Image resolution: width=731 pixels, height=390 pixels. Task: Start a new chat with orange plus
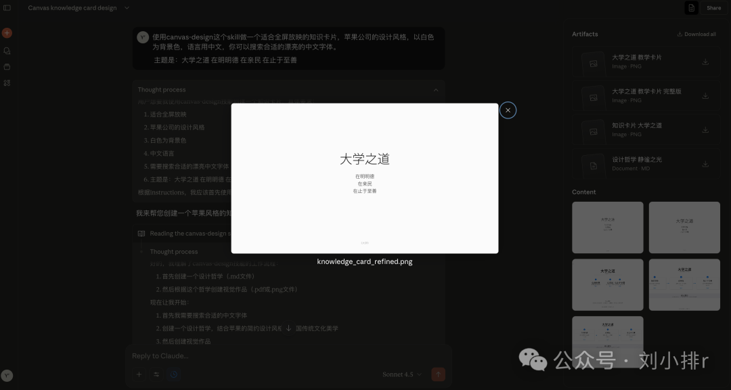(7, 32)
